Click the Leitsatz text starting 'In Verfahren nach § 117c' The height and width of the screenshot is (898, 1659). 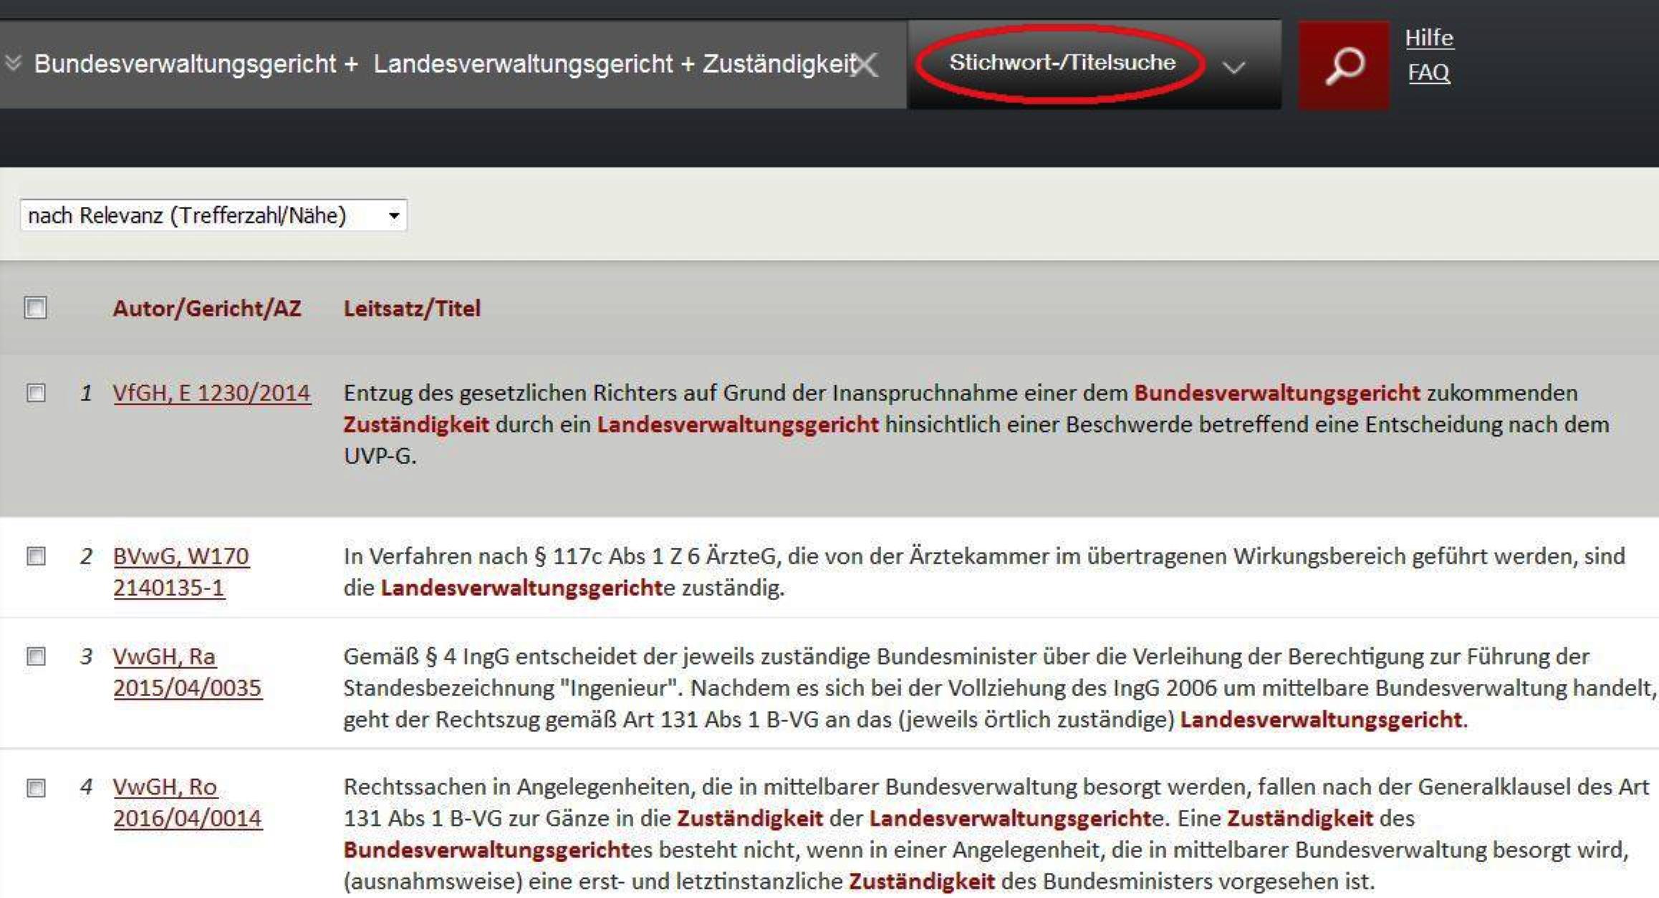pyautogui.click(x=984, y=571)
